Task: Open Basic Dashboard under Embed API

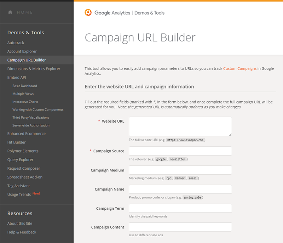Action: (25, 86)
